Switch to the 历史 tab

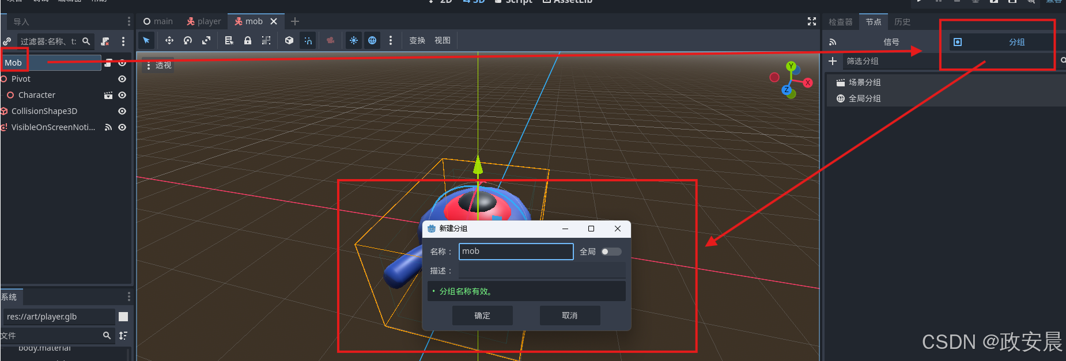902,22
